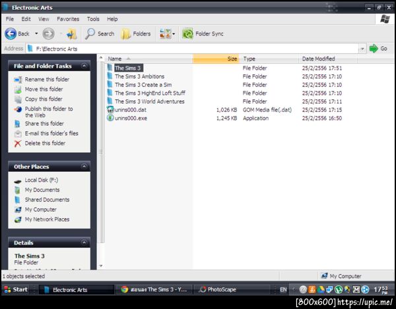Image resolution: width=396 pixels, height=309 pixels.
Task: Click the address bar path field
Action: 192,49
